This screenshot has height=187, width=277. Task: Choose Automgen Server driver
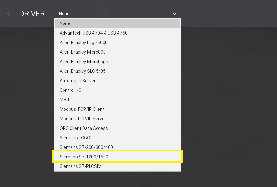(x=78, y=81)
